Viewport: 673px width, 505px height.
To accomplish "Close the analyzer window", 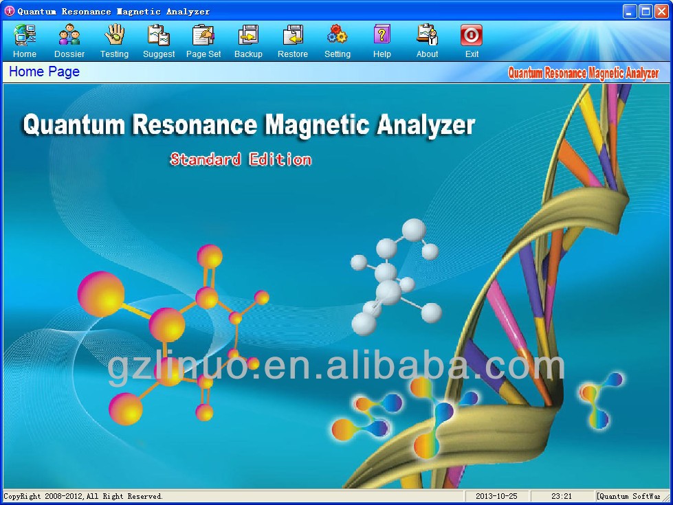I will 661,12.
